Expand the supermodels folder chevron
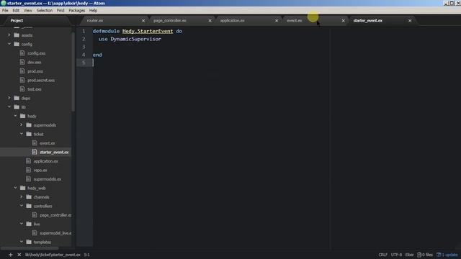Image resolution: width=461 pixels, height=259 pixels. pyautogui.click(x=22, y=124)
